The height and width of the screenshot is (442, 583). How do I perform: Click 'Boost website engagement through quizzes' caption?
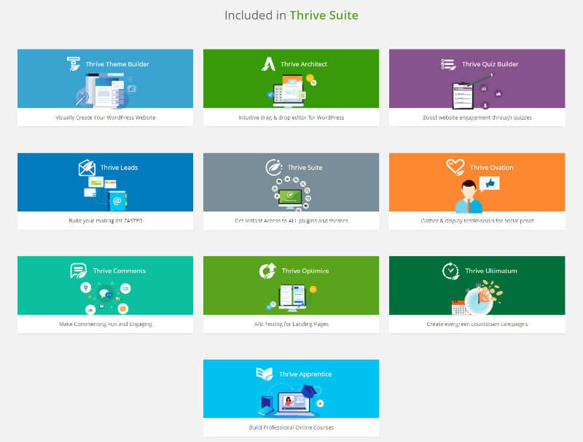477,117
